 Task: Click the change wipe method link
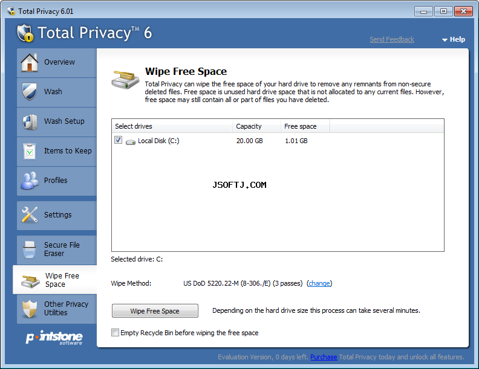pyautogui.click(x=319, y=283)
